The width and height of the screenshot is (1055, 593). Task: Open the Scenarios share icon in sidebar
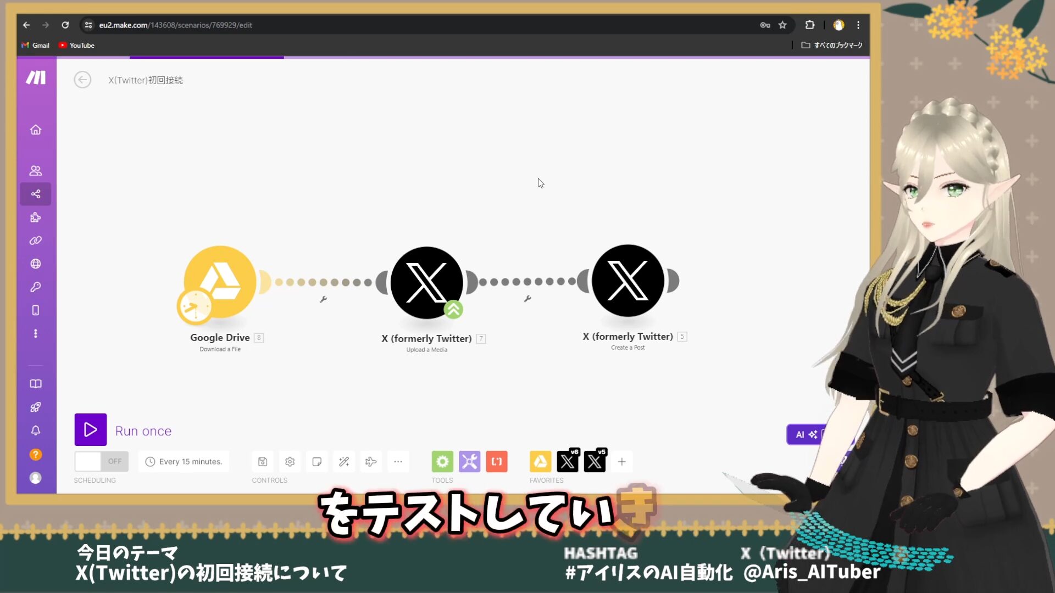pos(36,194)
